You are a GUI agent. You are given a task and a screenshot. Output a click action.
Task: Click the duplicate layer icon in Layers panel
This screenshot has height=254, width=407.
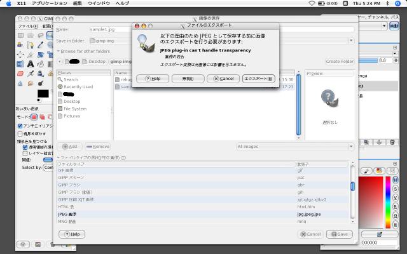[366, 142]
